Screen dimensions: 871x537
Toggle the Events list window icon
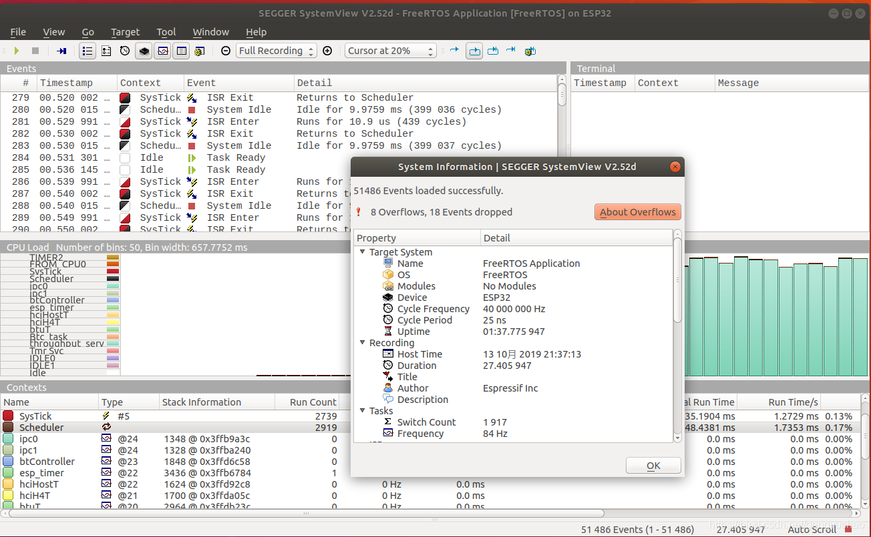(87, 51)
